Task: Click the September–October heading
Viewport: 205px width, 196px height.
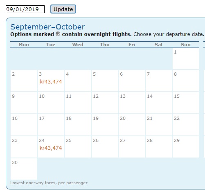Action: coord(47,27)
